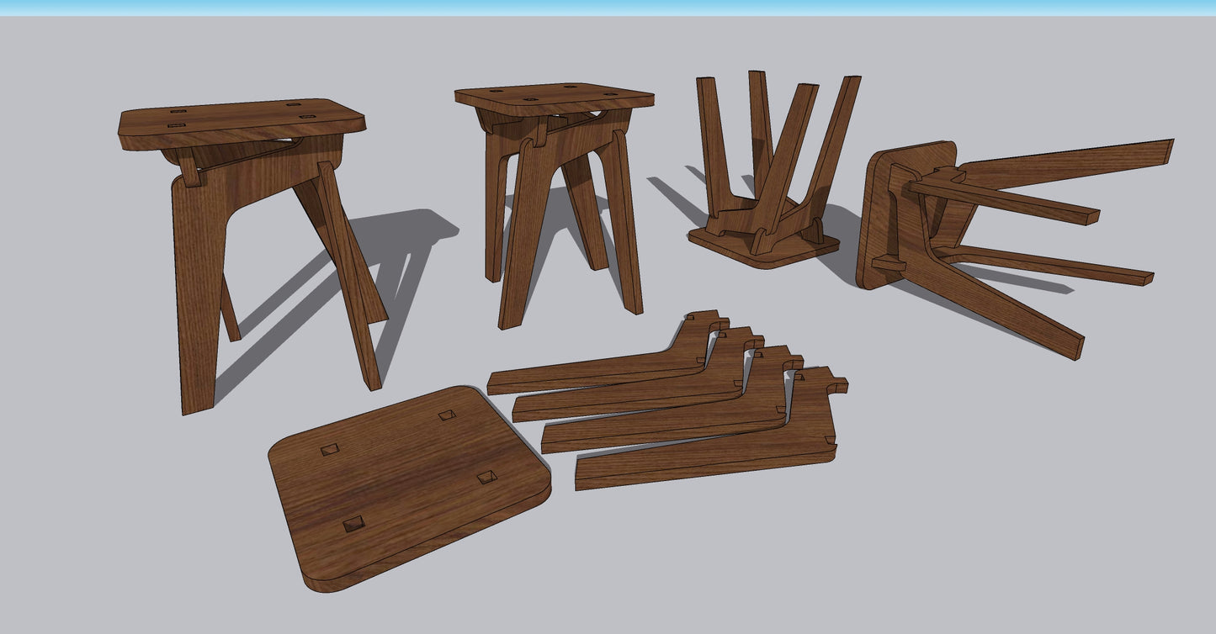Click the second upright stool's seat
The image size is (1216, 634).
click(x=554, y=95)
